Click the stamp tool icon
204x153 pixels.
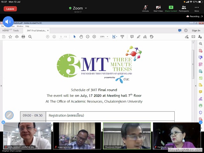click(152, 37)
